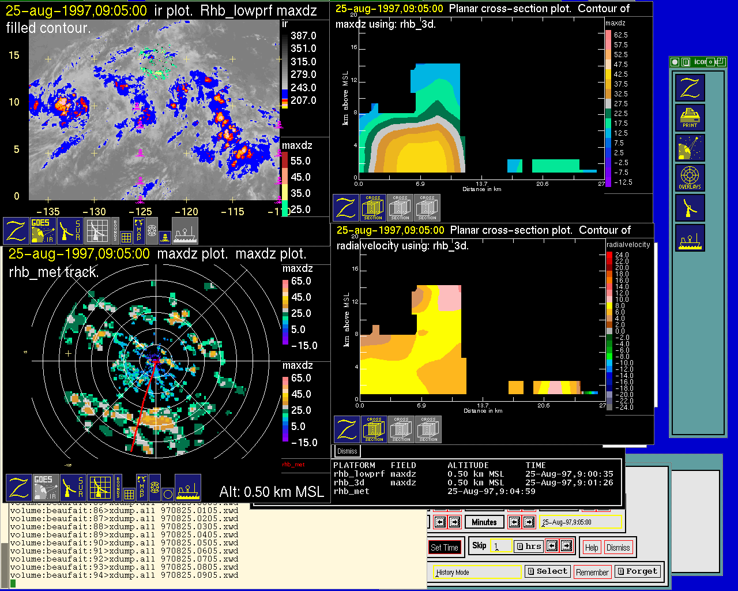Click the maxdz color scale bar in the top cross-section
The height and width of the screenshot is (591, 738).
tap(608, 108)
